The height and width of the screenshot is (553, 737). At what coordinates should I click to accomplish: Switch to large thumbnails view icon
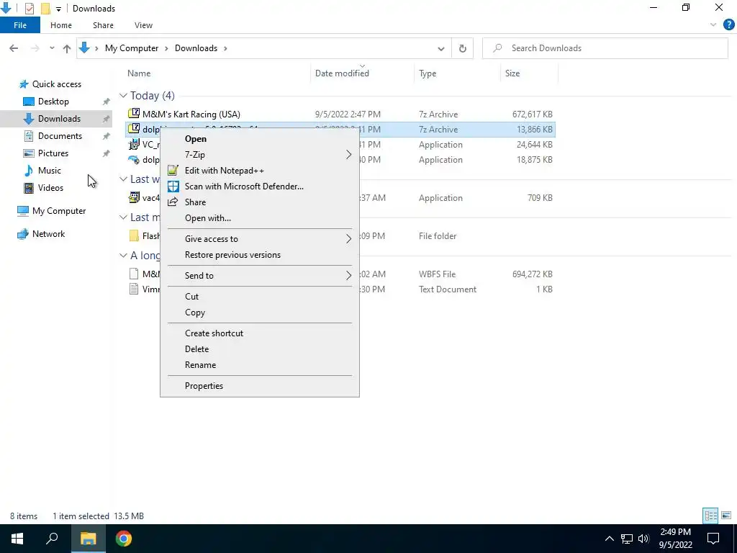coord(726,516)
